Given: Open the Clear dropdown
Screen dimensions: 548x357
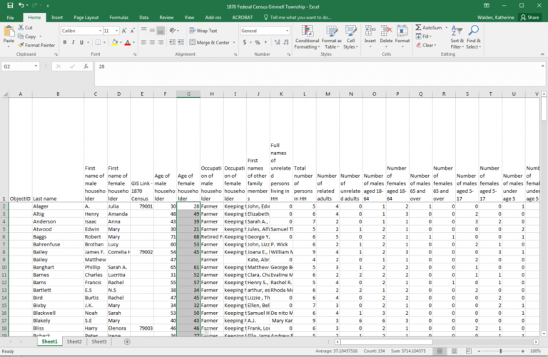Looking at the screenshot, I should pos(426,45).
